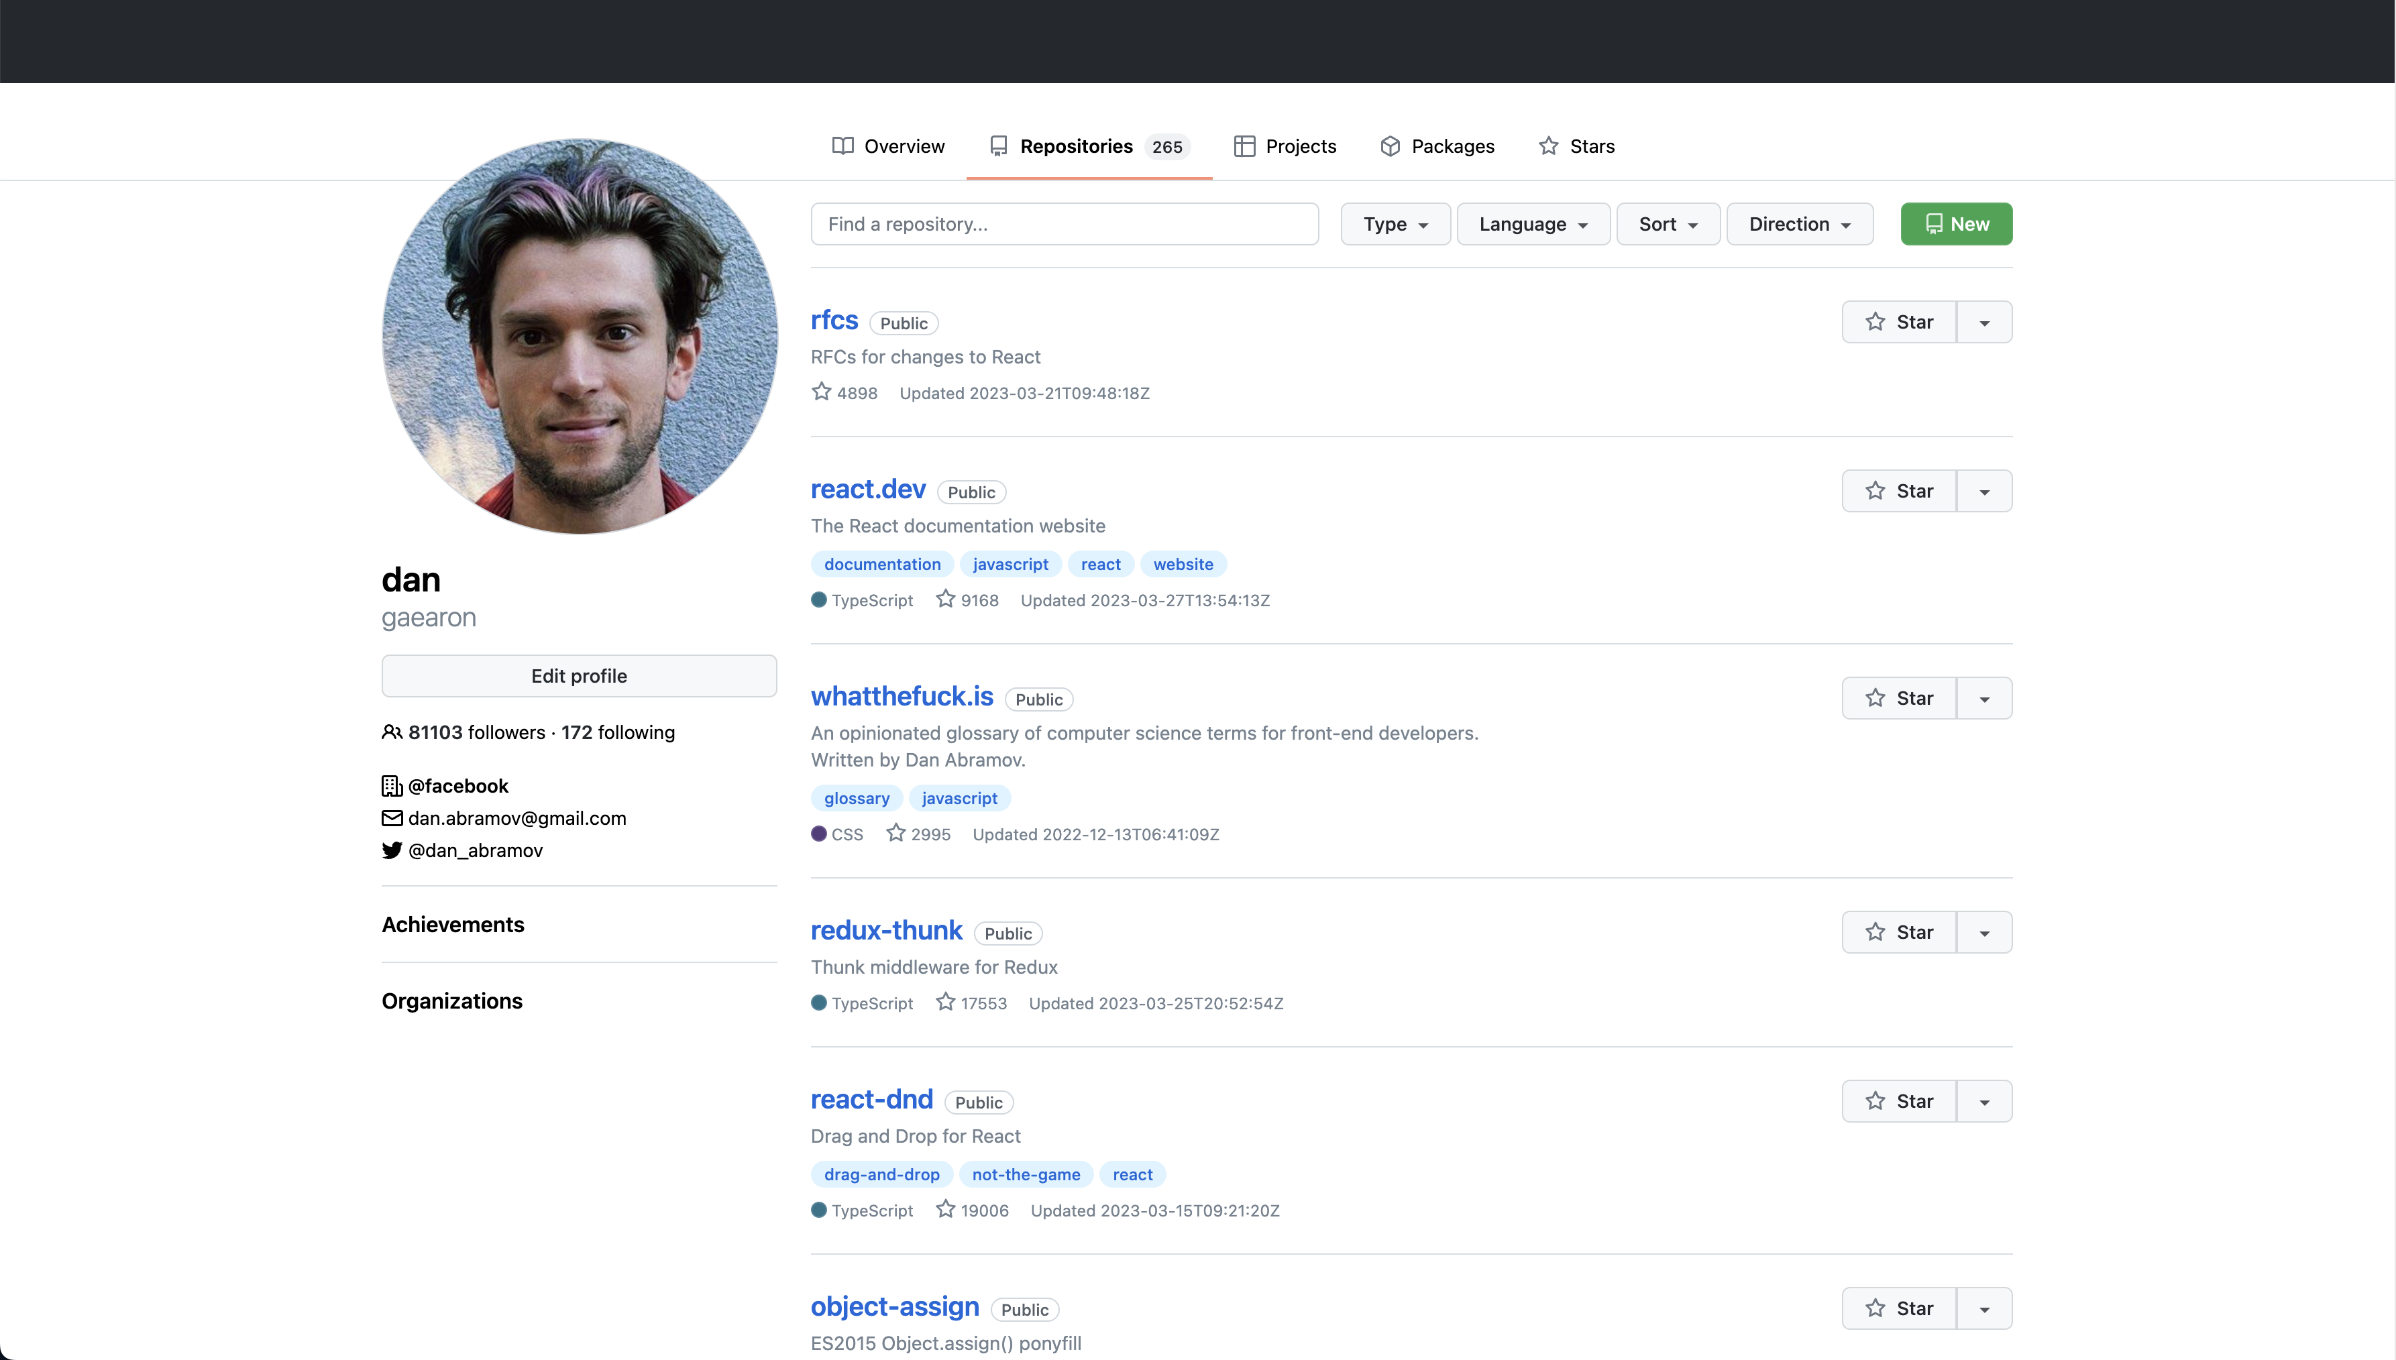Image resolution: width=2396 pixels, height=1360 pixels.
Task: Click the TypeScript color dot of redux-thunk
Action: tap(819, 1003)
